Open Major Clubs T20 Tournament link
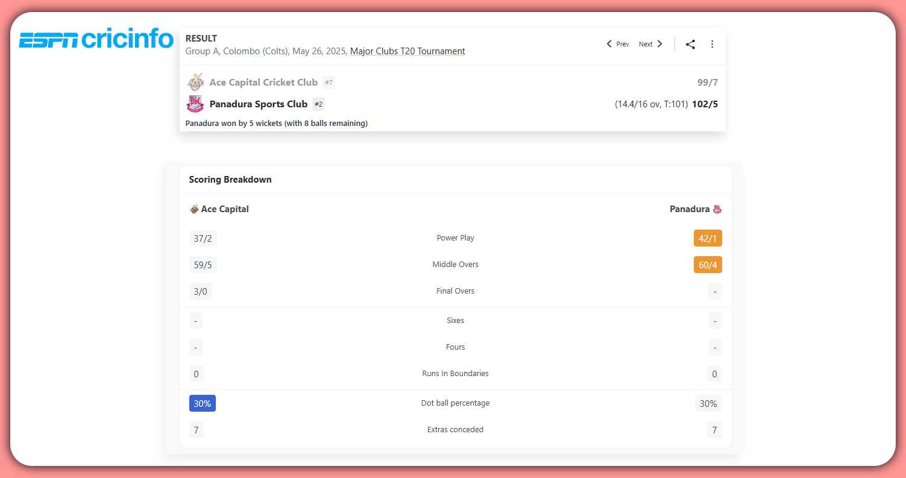This screenshot has height=478, width=906. point(407,51)
